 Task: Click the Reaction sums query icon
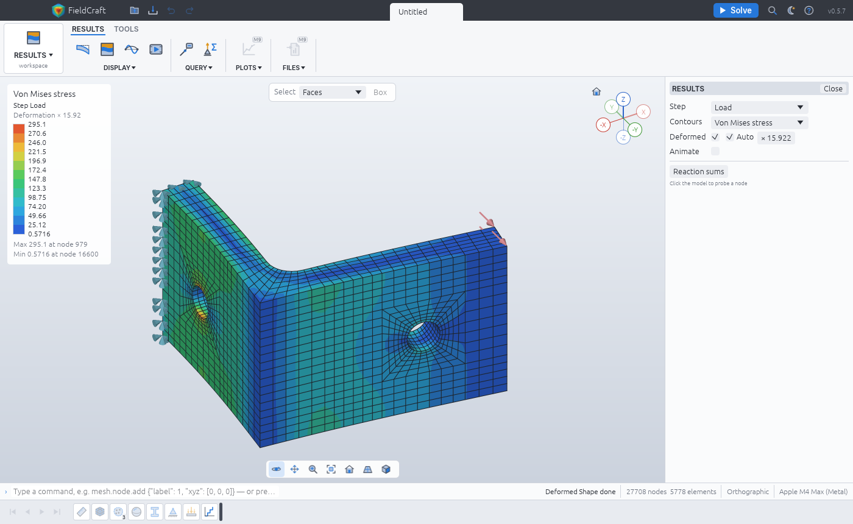(x=211, y=49)
